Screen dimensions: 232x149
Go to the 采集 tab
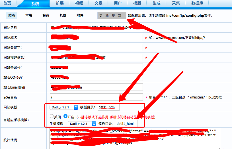coord(176,3)
